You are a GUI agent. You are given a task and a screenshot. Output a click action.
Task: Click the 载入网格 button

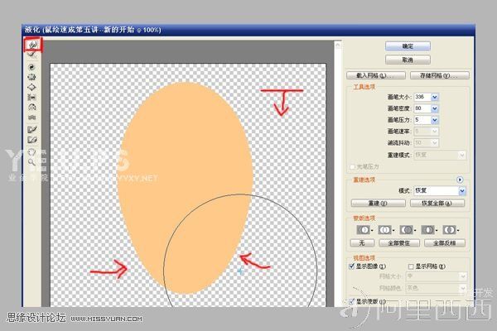(376, 75)
